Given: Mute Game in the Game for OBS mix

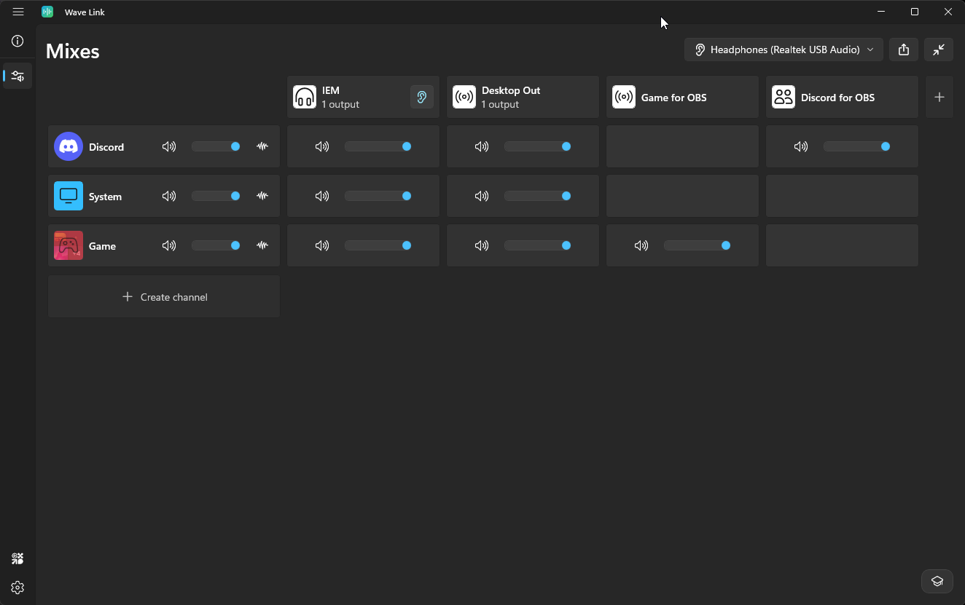Looking at the screenshot, I should (x=641, y=245).
